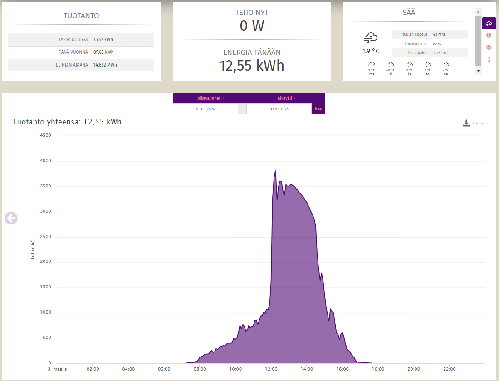Select Tuesday (ti) forecast icon
This screenshot has height=381, width=499.
391,65
